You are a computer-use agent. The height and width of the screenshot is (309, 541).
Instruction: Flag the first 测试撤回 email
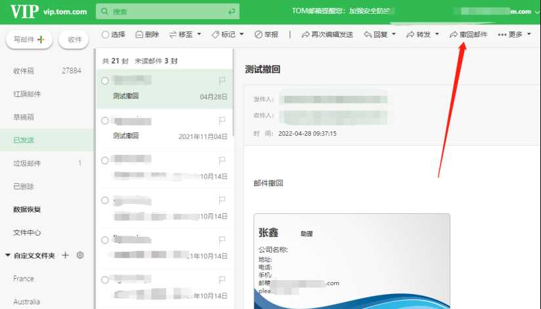click(x=222, y=81)
